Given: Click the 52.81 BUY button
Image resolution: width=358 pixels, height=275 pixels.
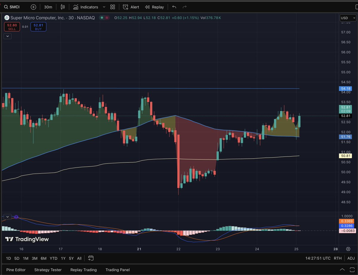Looking at the screenshot, I should [38, 27].
